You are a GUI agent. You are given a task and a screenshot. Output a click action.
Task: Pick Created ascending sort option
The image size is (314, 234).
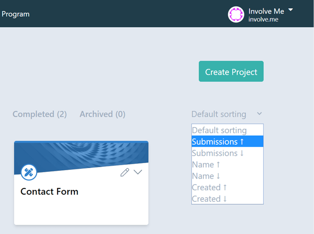(x=227, y=187)
